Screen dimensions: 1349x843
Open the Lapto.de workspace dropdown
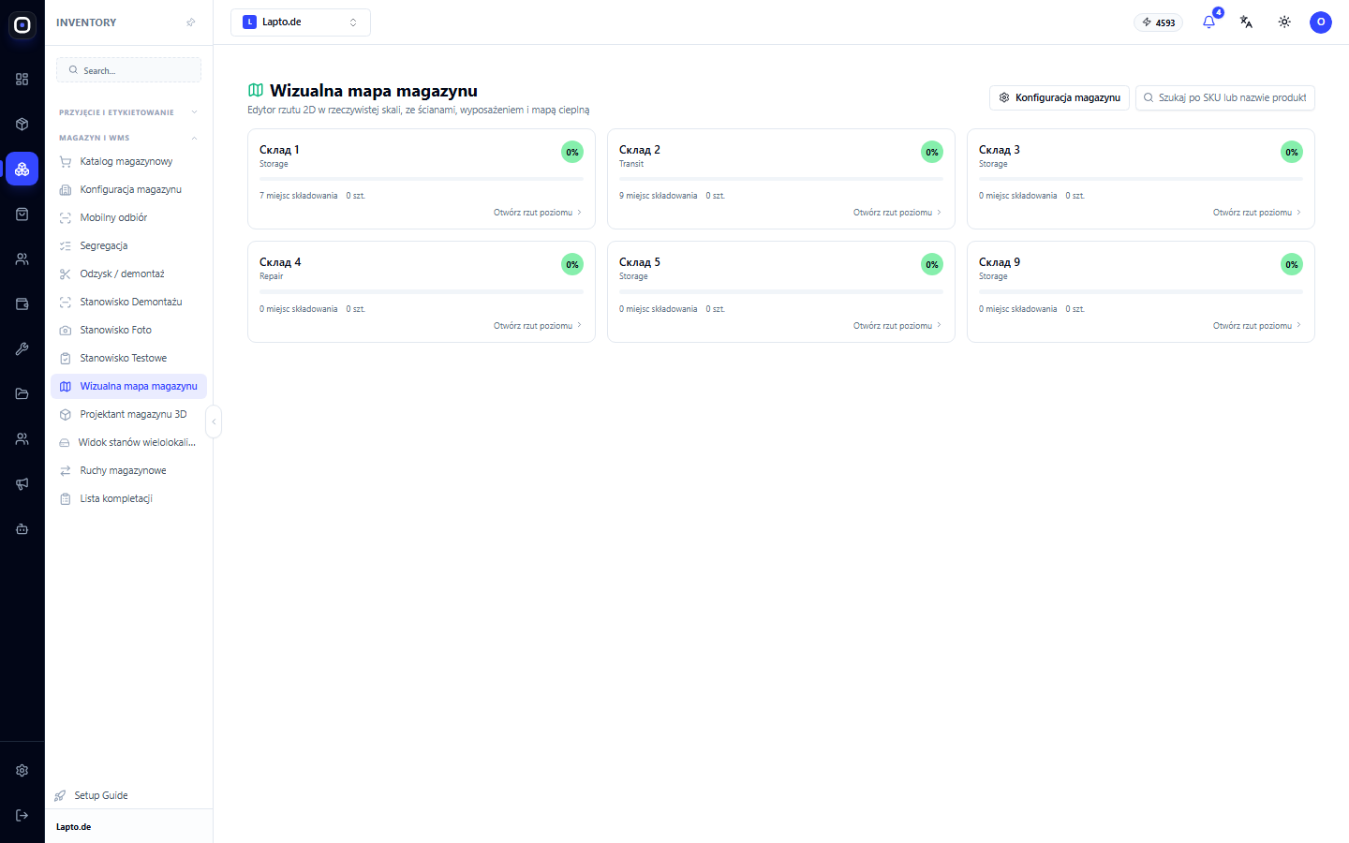pyautogui.click(x=301, y=22)
